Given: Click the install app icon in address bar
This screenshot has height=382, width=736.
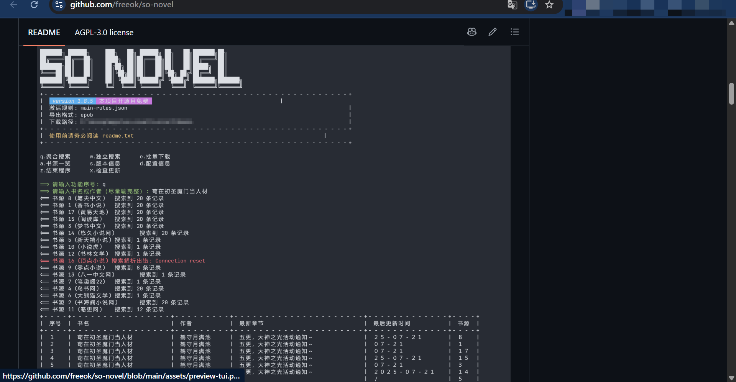Looking at the screenshot, I should coord(531,5).
